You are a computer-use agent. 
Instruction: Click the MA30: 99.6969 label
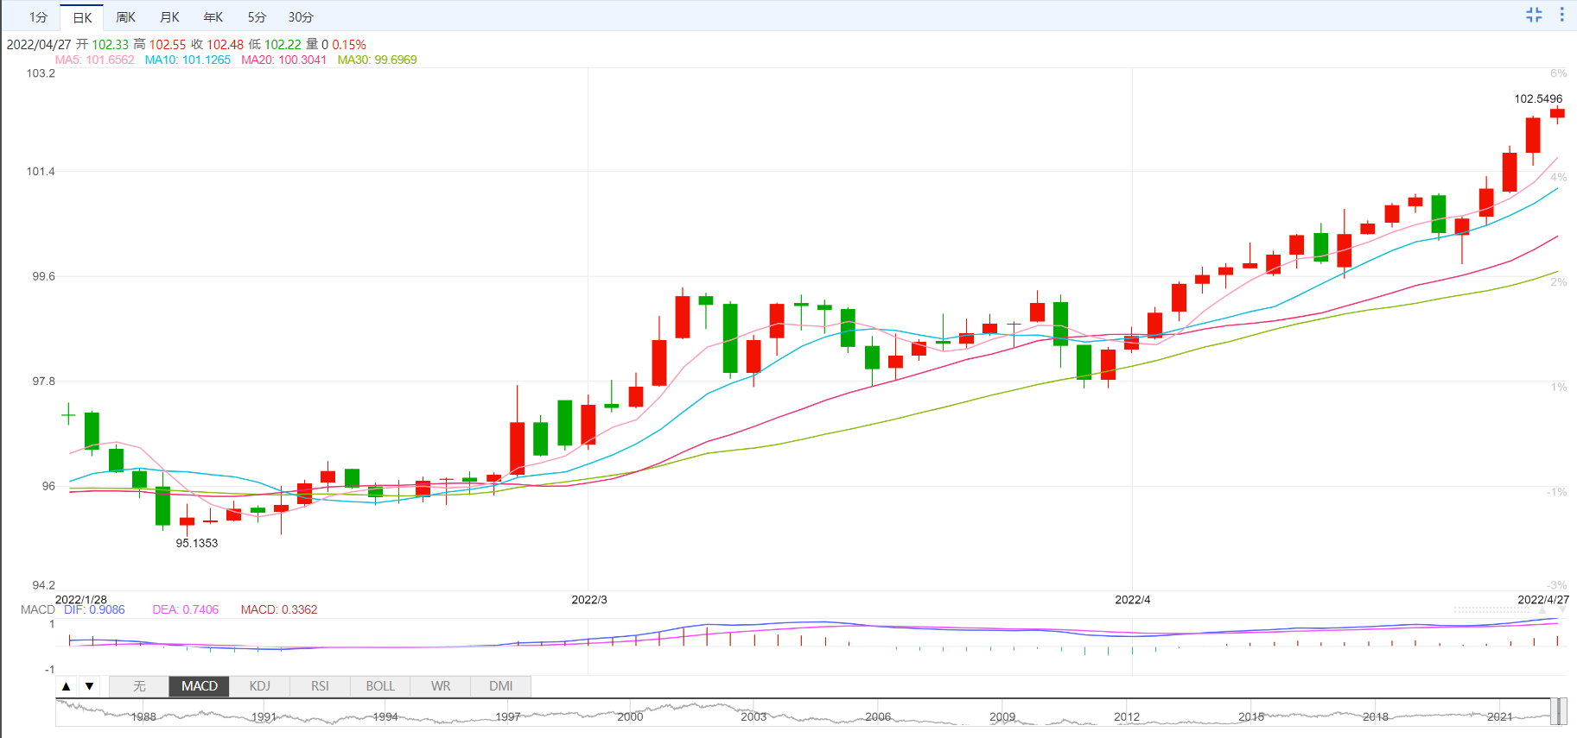coord(377,60)
